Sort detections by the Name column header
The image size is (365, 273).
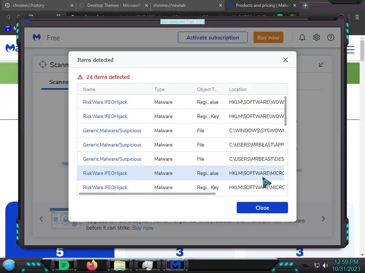(x=89, y=89)
